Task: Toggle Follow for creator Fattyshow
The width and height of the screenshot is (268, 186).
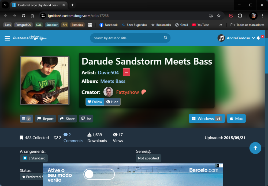Action: point(95,102)
